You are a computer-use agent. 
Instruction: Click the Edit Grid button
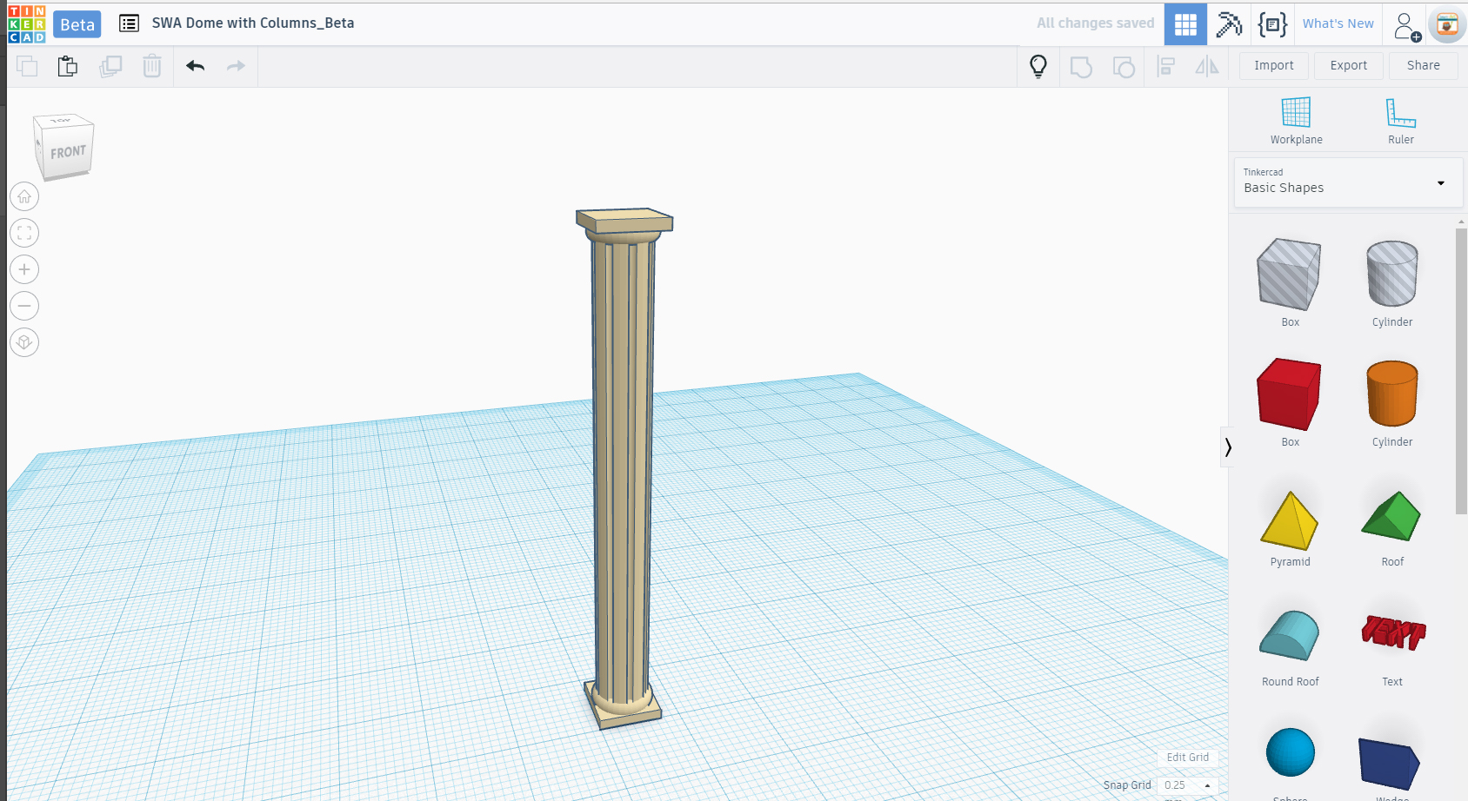(1187, 758)
